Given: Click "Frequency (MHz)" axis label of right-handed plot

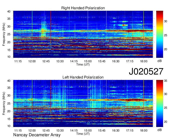Looking at the screenshot, I should tap(4, 34).
